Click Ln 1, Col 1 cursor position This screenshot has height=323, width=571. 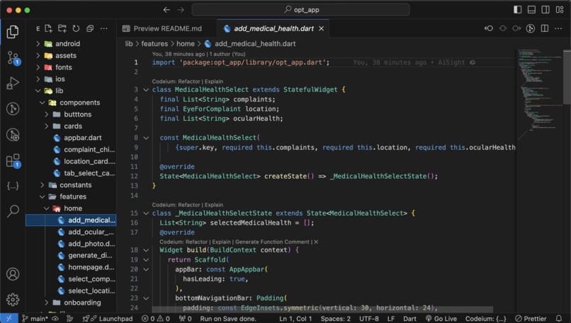(x=295, y=319)
